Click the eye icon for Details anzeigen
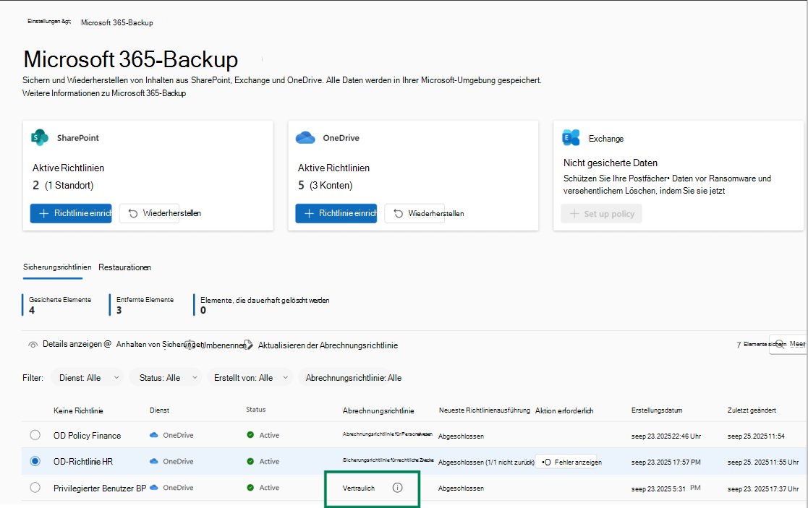808x508 pixels. [33, 345]
